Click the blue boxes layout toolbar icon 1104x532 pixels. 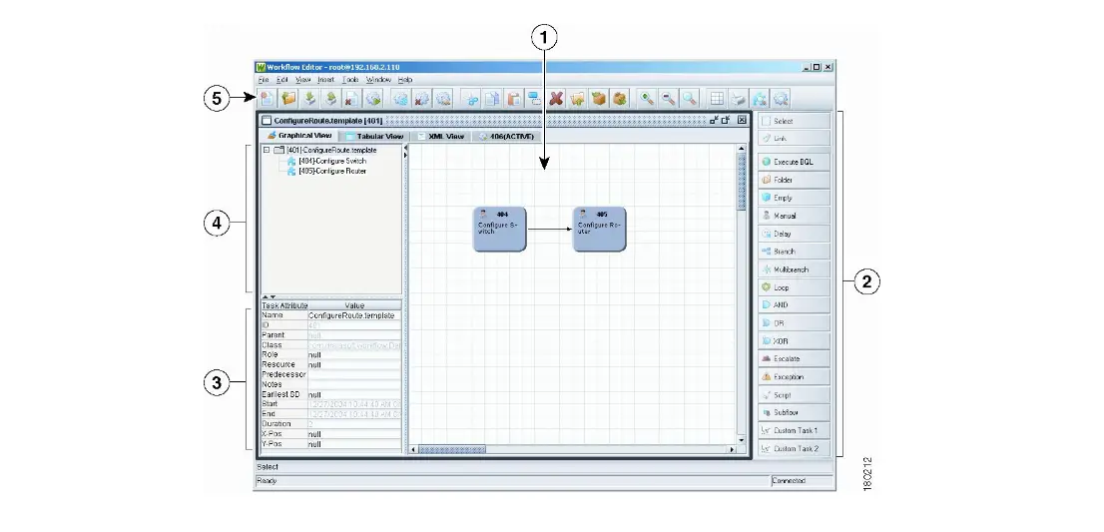pyautogui.click(x=535, y=99)
